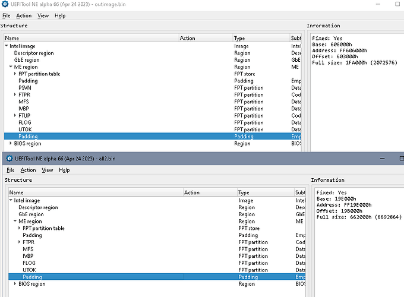Expand FTUP partition in outimage.bin tree
Screen dimensions: 404x297
click(x=15, y=115)
